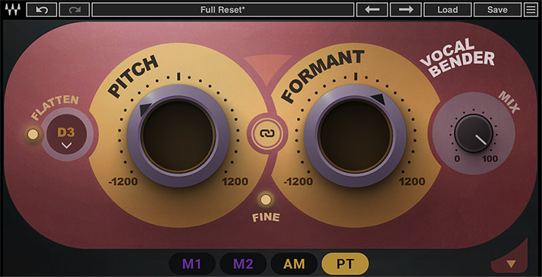Select the M2 modulator tab
This screenshot has height=277, width=542.
(x=243, y=263)
